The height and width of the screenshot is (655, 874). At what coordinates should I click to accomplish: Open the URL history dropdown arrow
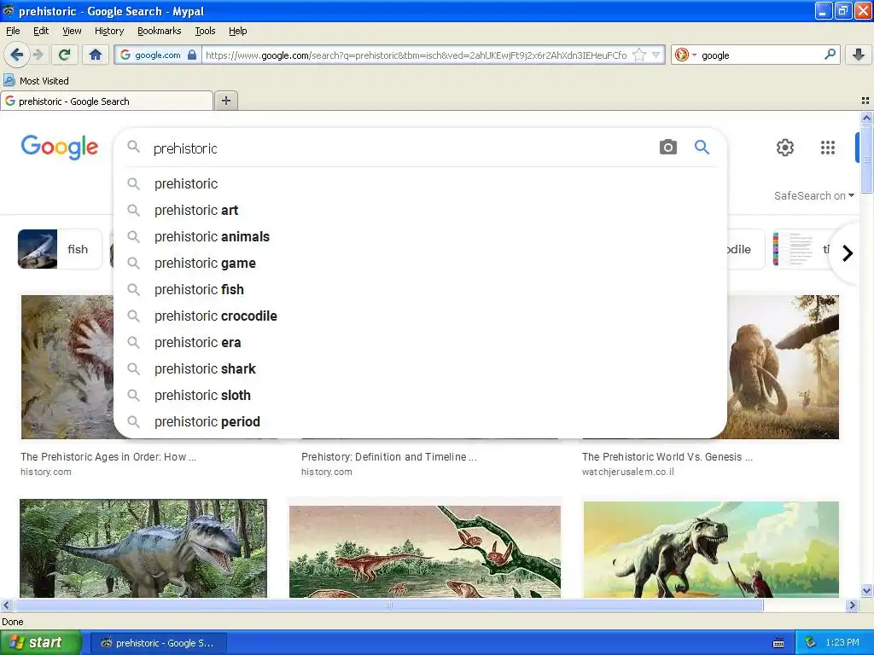(656, 55)
